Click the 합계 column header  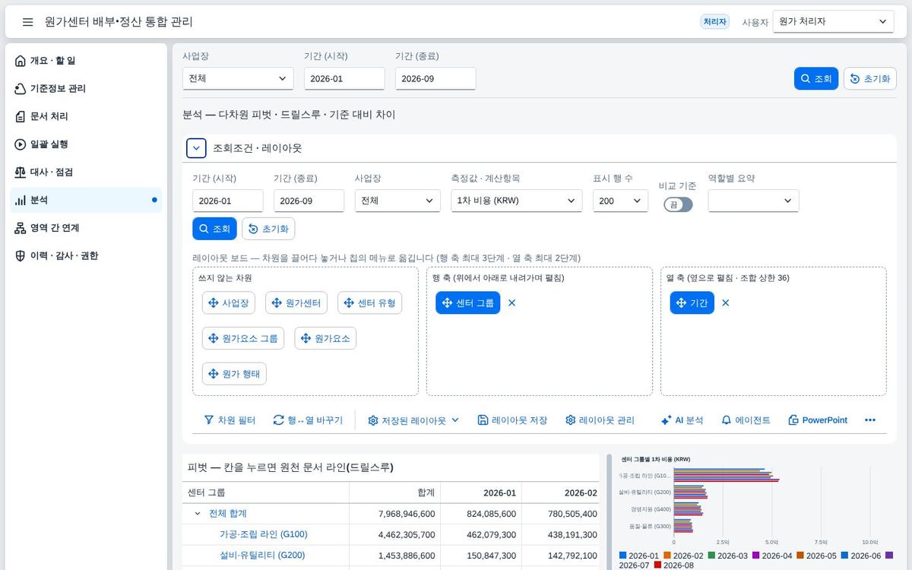click(394, 492)
